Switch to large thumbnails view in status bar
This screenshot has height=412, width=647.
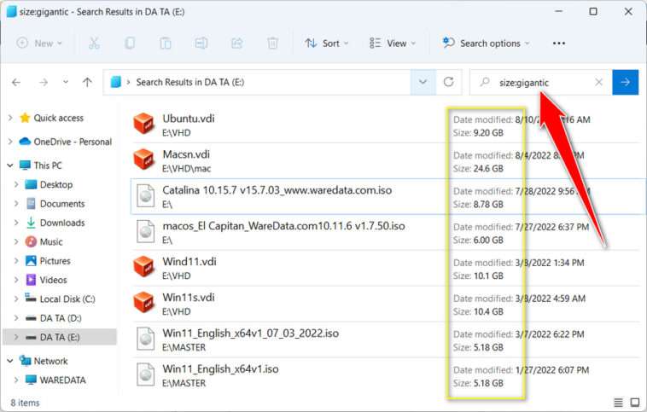pyautogui.click(x=635, y=402)
